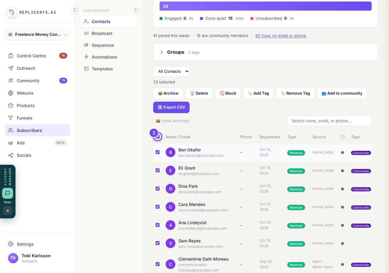The image size is (389, 273).
Task: Focus the search name, email, phone field
Action: 329,121
